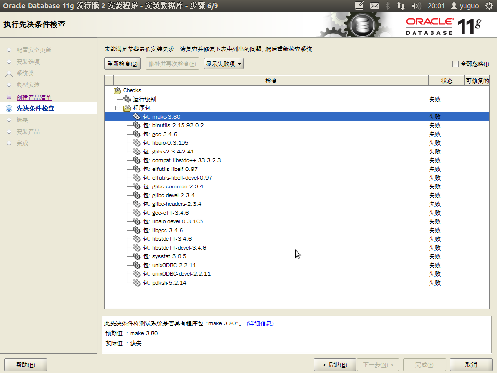The image size is (497, 373).
Task: Click the 重新检查 button
Action: pyautogui.click(x=122, y=64)
